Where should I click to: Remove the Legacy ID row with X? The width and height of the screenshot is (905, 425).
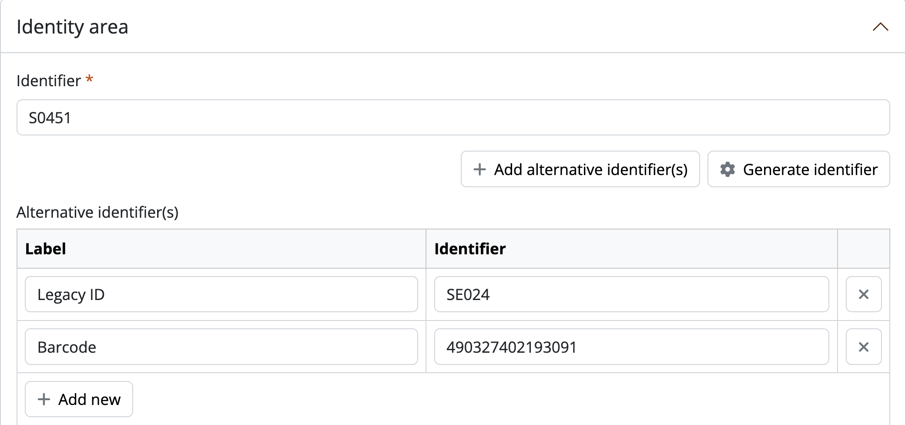pos(863,294)
